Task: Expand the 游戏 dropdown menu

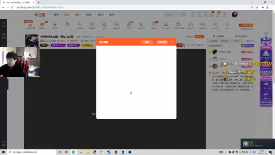Action: 101,14
